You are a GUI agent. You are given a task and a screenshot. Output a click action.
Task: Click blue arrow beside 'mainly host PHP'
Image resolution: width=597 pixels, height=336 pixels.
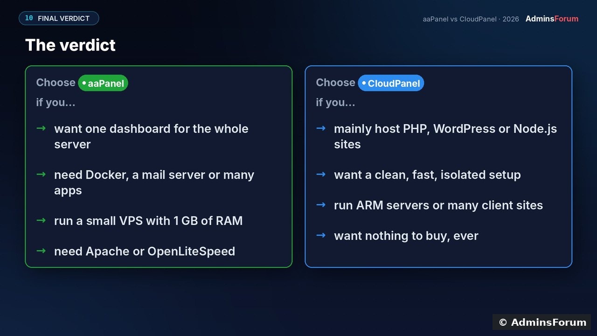tap(321, 128)
